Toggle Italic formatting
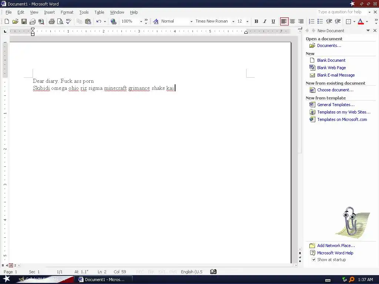379x284 pixels. pos(265,21)
